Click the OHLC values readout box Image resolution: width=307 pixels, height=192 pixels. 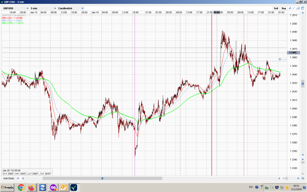click(x=27, y=174)
